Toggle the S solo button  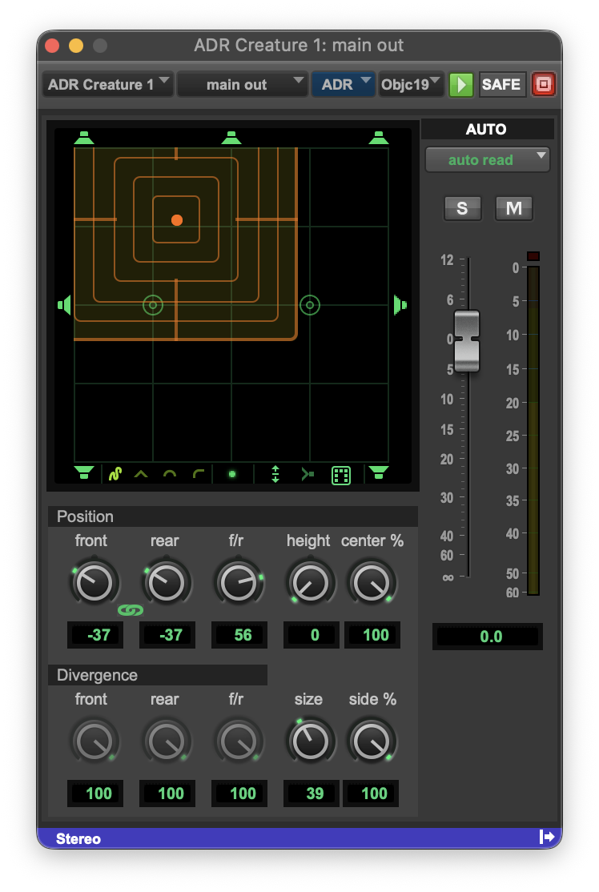pyautogui.click(x=462, y=208)
